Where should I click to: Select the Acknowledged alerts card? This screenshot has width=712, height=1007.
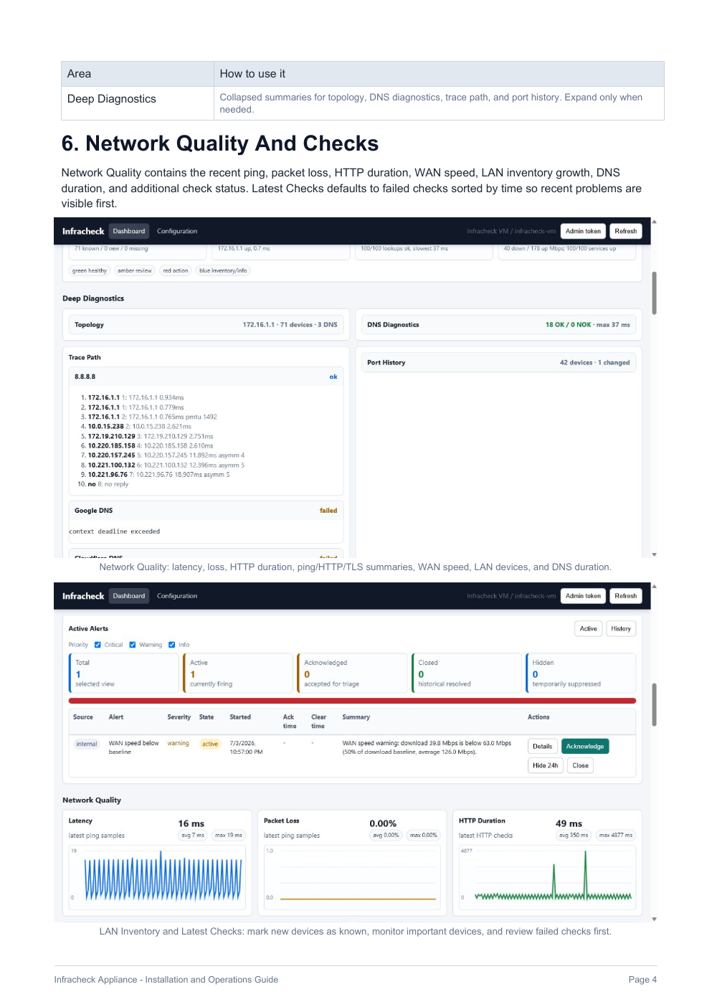[x=352, y=673]
